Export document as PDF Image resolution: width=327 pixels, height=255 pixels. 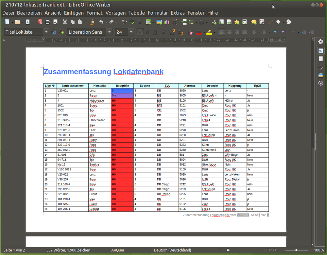pyautogui.click(x=40, y=22)
